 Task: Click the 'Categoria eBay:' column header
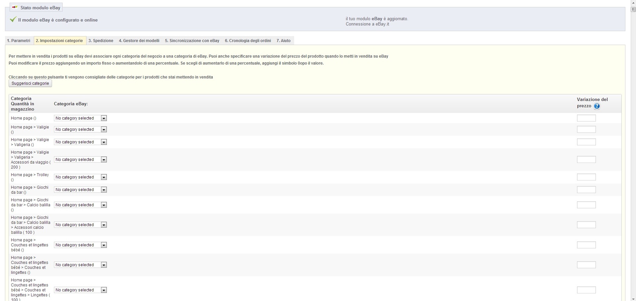tap(71, 104)
